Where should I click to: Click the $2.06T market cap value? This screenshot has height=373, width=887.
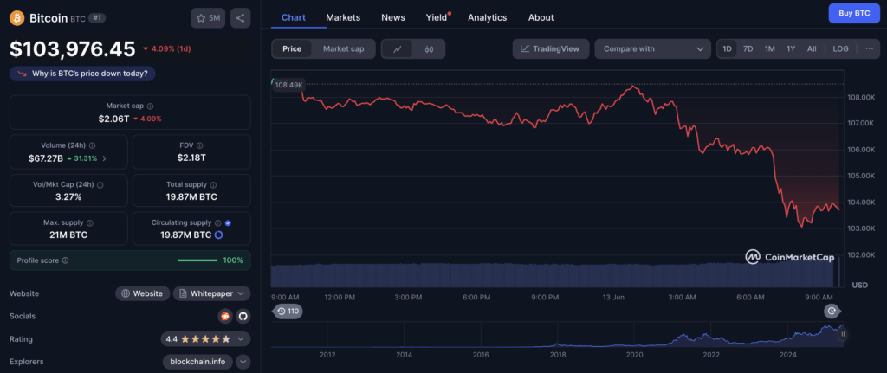coord(113,119)
